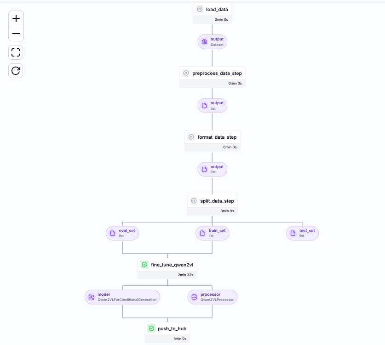Open the test_set list artifact
This screenshot has width=385, height=345.
coord(303,233)
